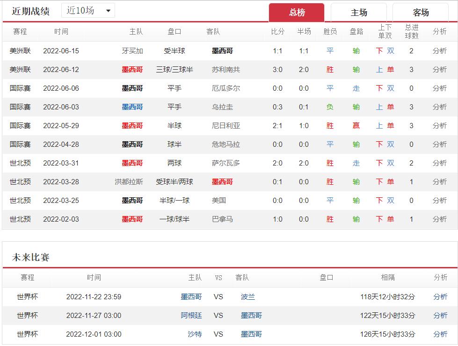The width and height of the screenshot is (458, 346).
Task: Click the 126天15小时33分 countdown
Action: (x=388, y=334)
